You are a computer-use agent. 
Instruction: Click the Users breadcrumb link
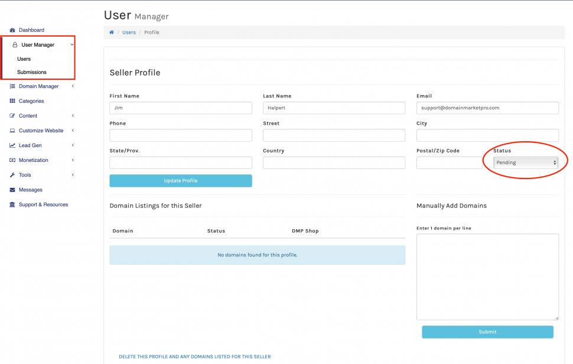129,32
